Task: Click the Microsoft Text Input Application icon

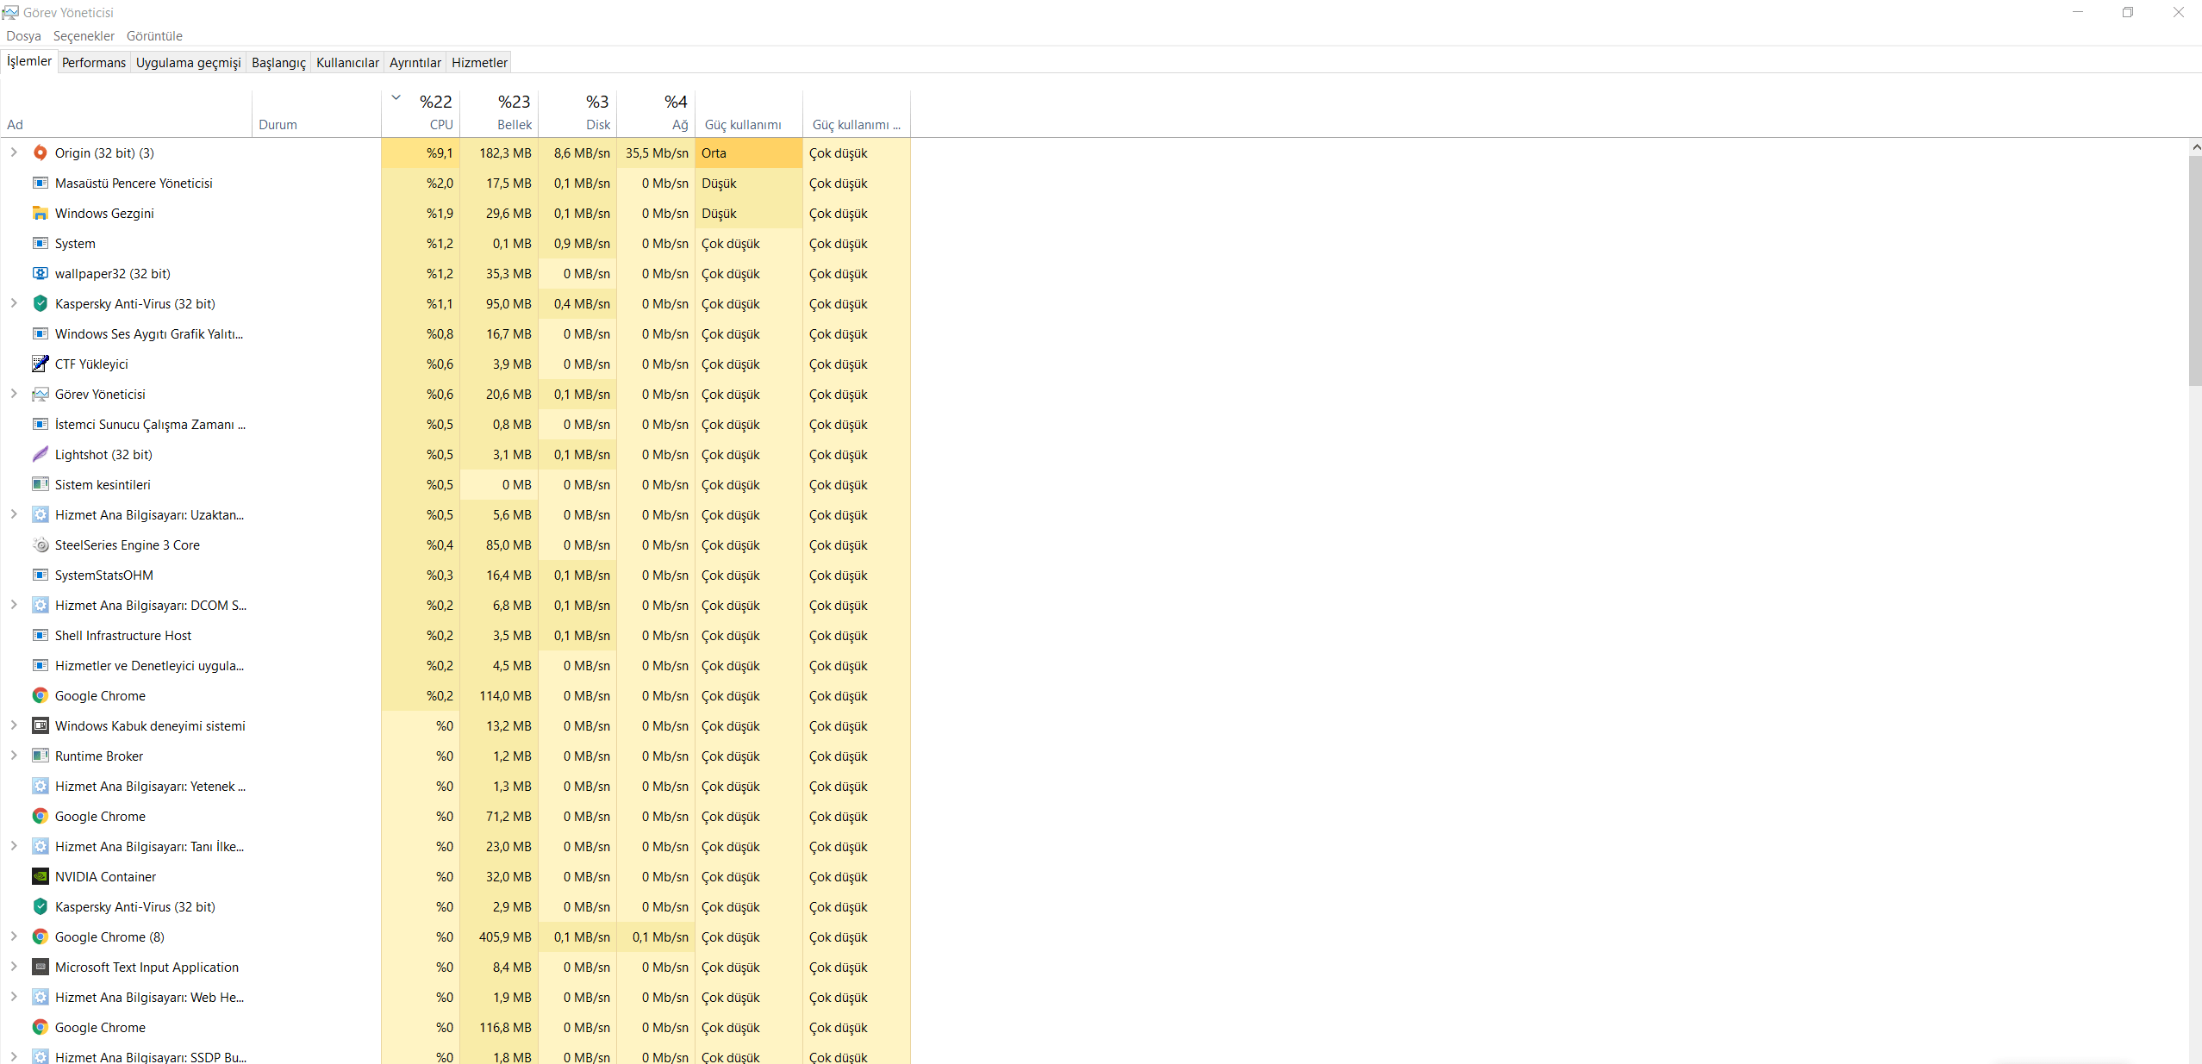Action: point(40,967)
